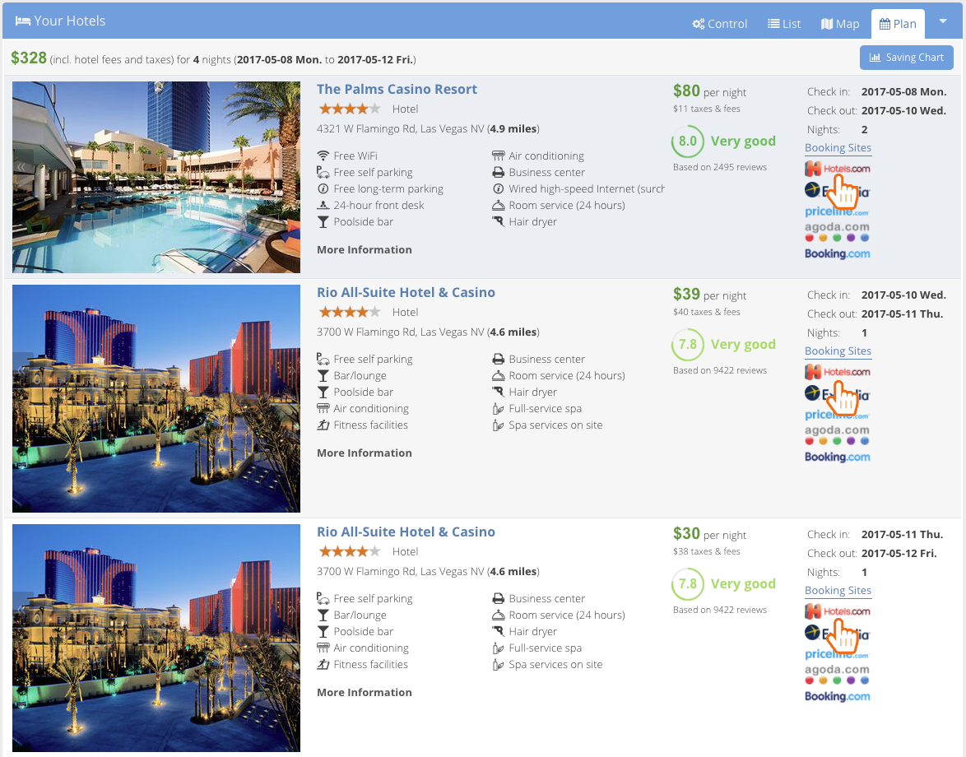Viewport: 966px width, 757px height.
Task: Click check-out date '2017-05-12 Fri.'
Action: (x=899, y=553)
